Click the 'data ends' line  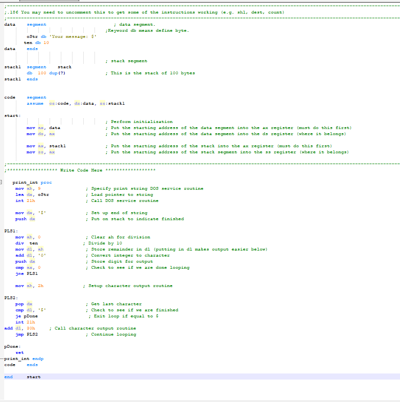click(x=21, y=49)
